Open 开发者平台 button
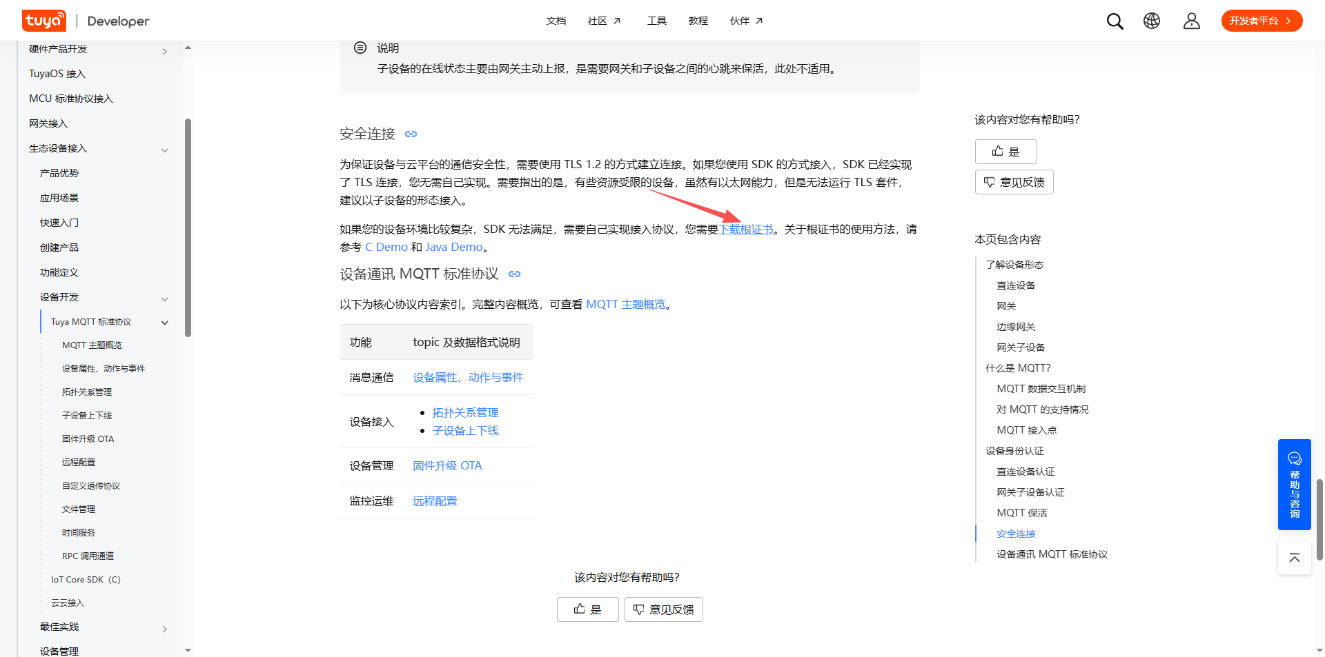The width and height of the screenshot is (1325, 657). pos(1262,21)
